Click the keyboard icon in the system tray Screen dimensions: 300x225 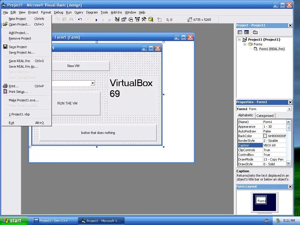267,221
